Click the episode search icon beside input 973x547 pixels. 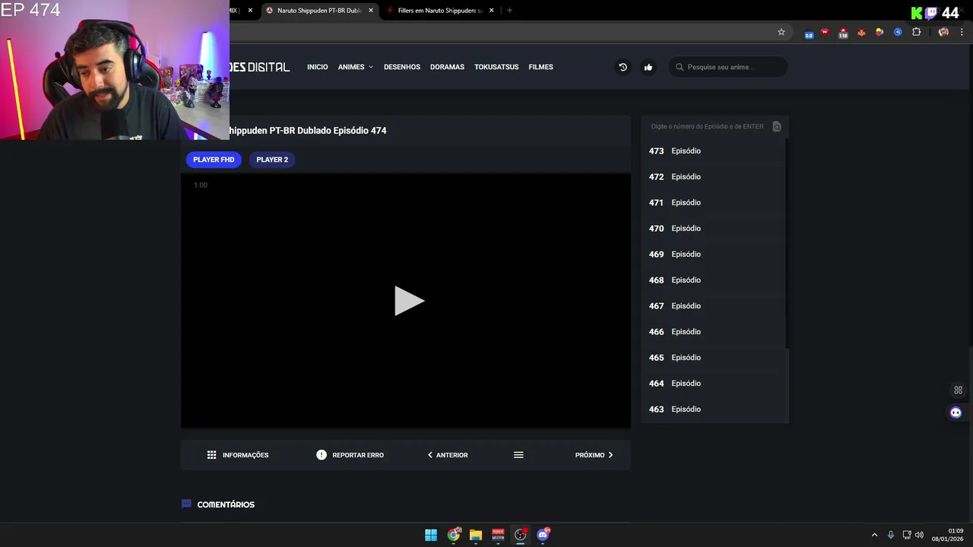777,127
